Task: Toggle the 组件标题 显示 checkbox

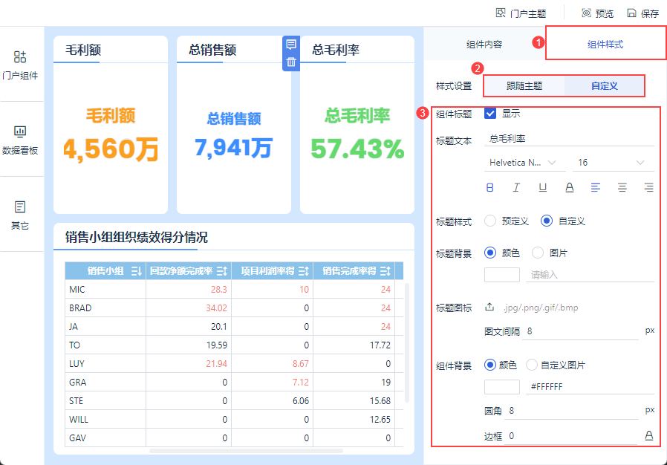Action: click(490, 113)
